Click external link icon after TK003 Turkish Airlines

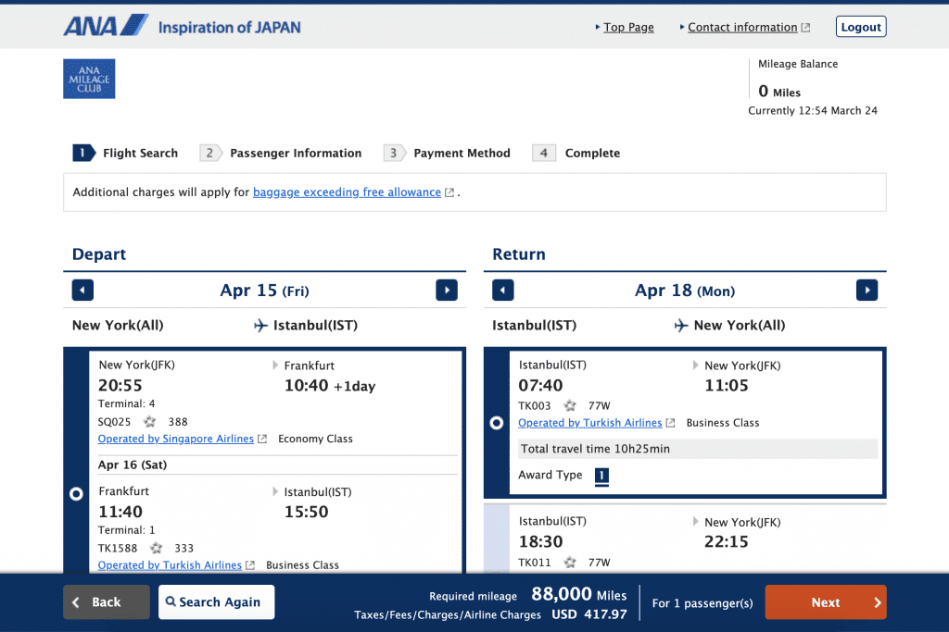[x=670, y=423]
